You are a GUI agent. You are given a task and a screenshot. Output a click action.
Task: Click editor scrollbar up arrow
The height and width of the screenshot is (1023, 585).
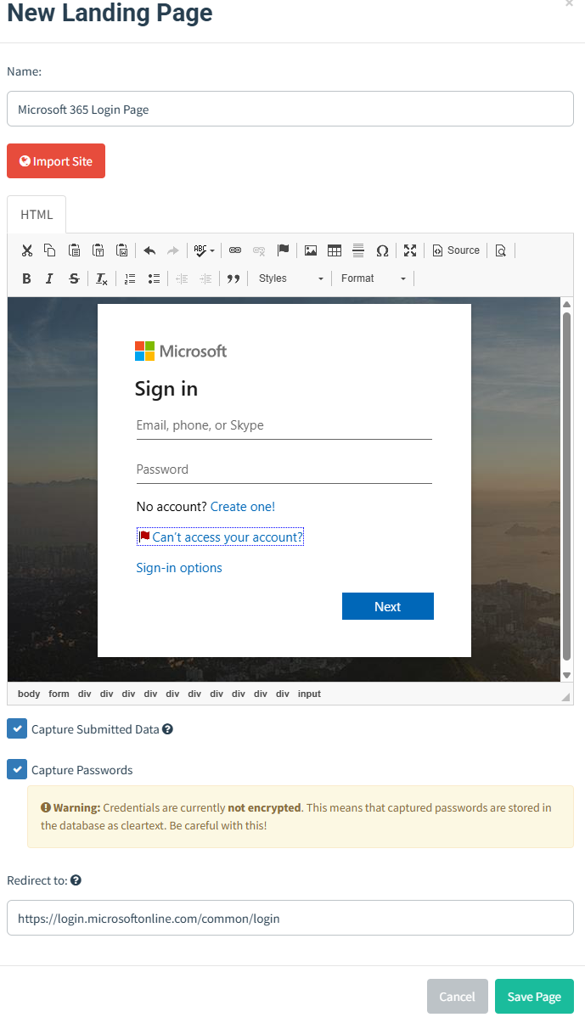click(566, 304)
